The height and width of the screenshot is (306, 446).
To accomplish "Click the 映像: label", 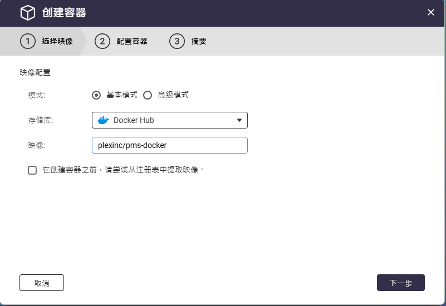I will 37,145.
